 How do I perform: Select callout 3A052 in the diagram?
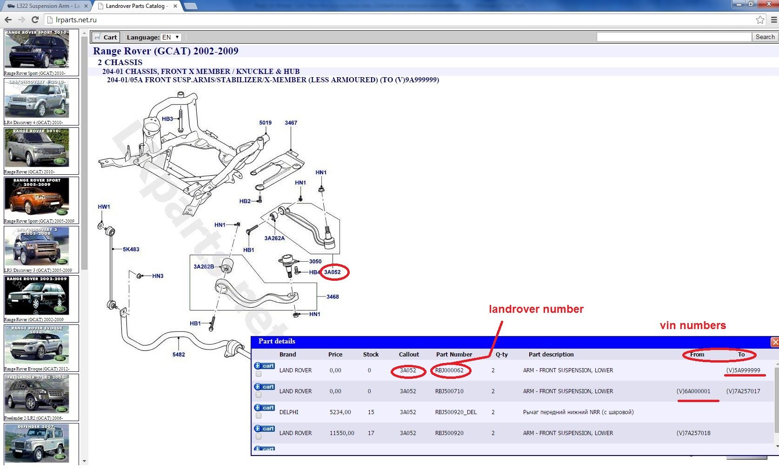coord(332,272)
